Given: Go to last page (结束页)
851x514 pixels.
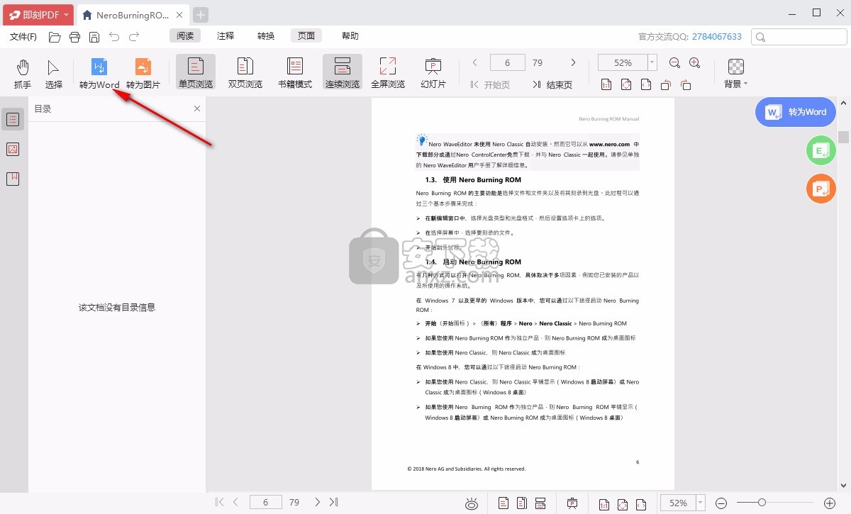Looking at the screenshot, I should tap(552, 85).
